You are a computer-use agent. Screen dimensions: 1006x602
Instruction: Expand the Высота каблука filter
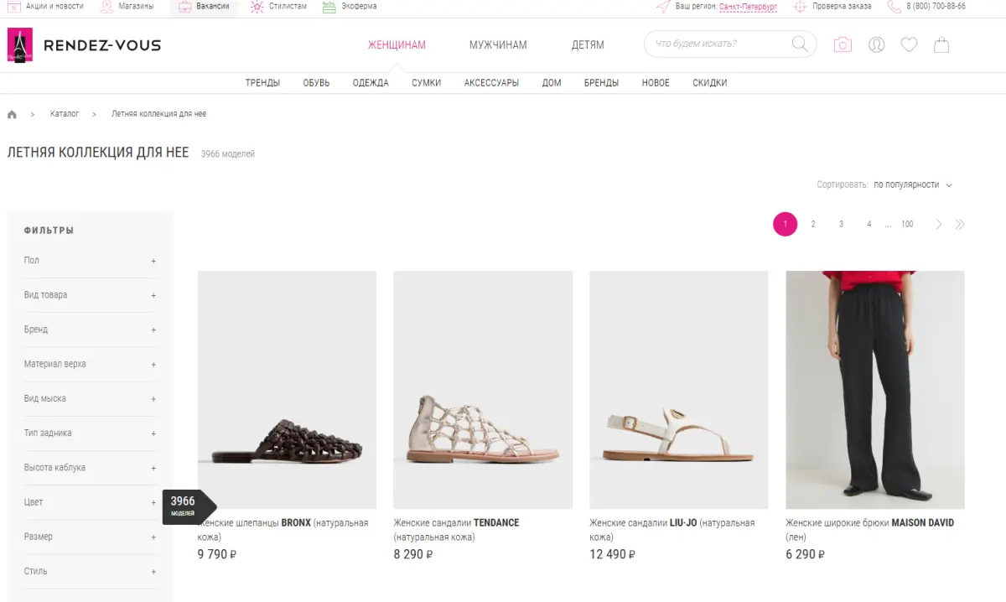[x=90, y=468]
